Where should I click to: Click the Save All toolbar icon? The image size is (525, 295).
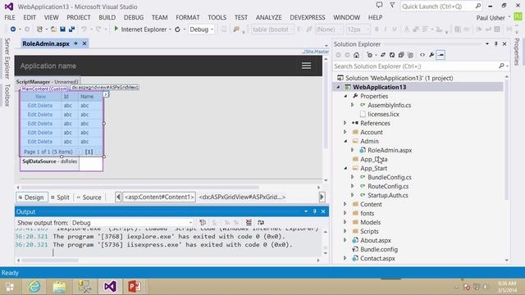click(71, 29)
